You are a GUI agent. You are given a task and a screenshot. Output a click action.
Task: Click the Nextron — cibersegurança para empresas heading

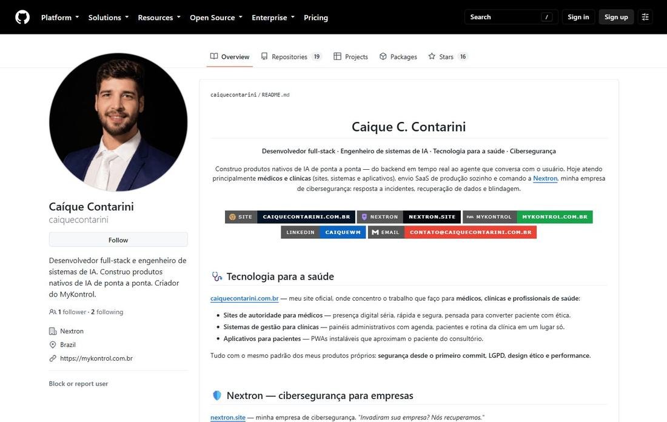click(x=320, y=395)
